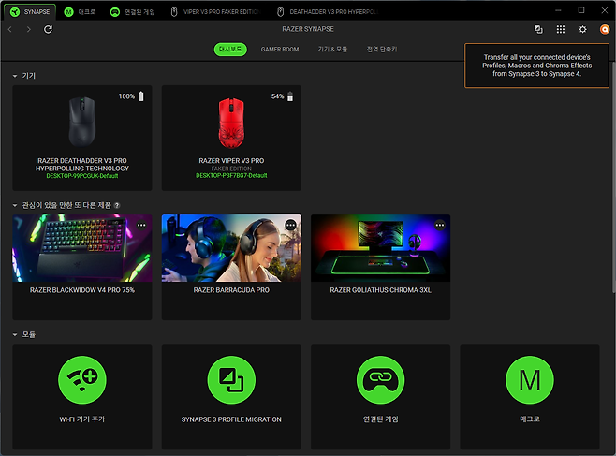Collapse the 기기 section
The image size is (616, 456).
pyautogui.click(x=15, y=75)
